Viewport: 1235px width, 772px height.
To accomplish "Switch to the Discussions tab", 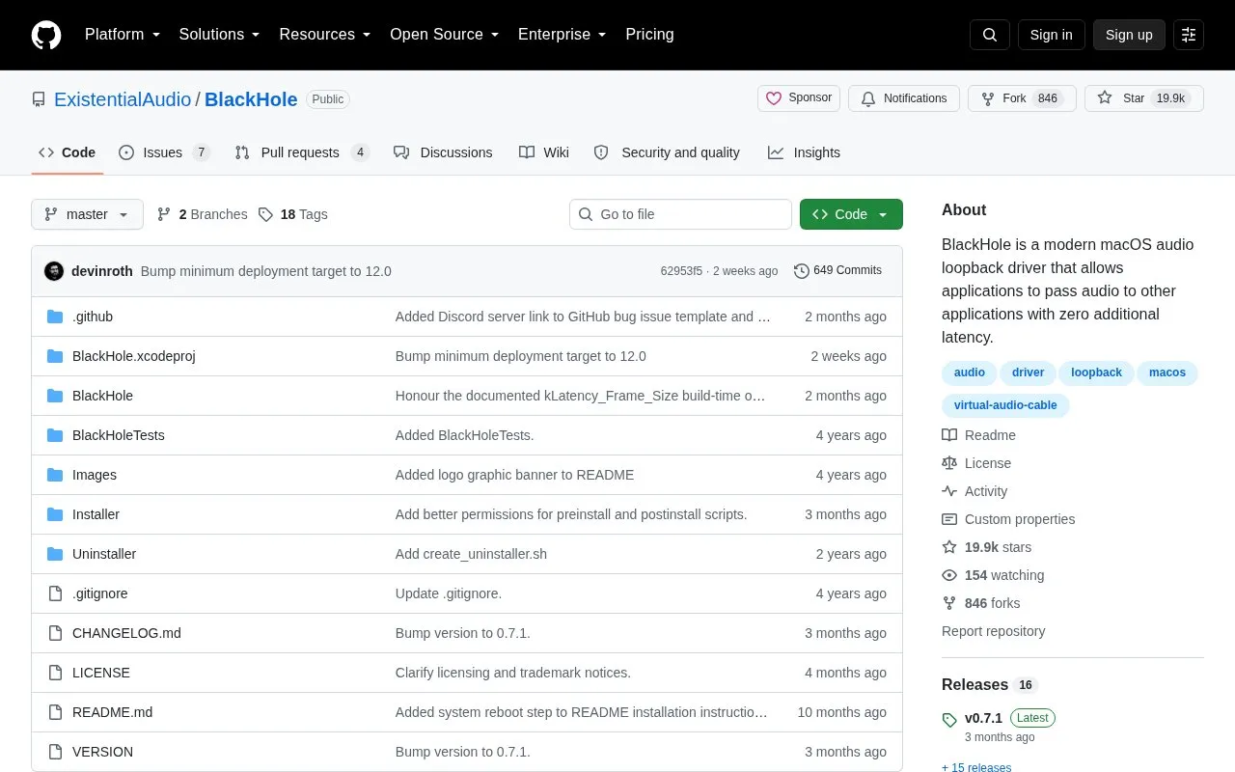I will point(443,152).
